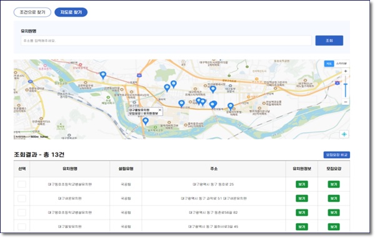Screen dimensions: 375x238
Task: Switch to the 조건으로 찾기 tab
Action: point(32,12)
